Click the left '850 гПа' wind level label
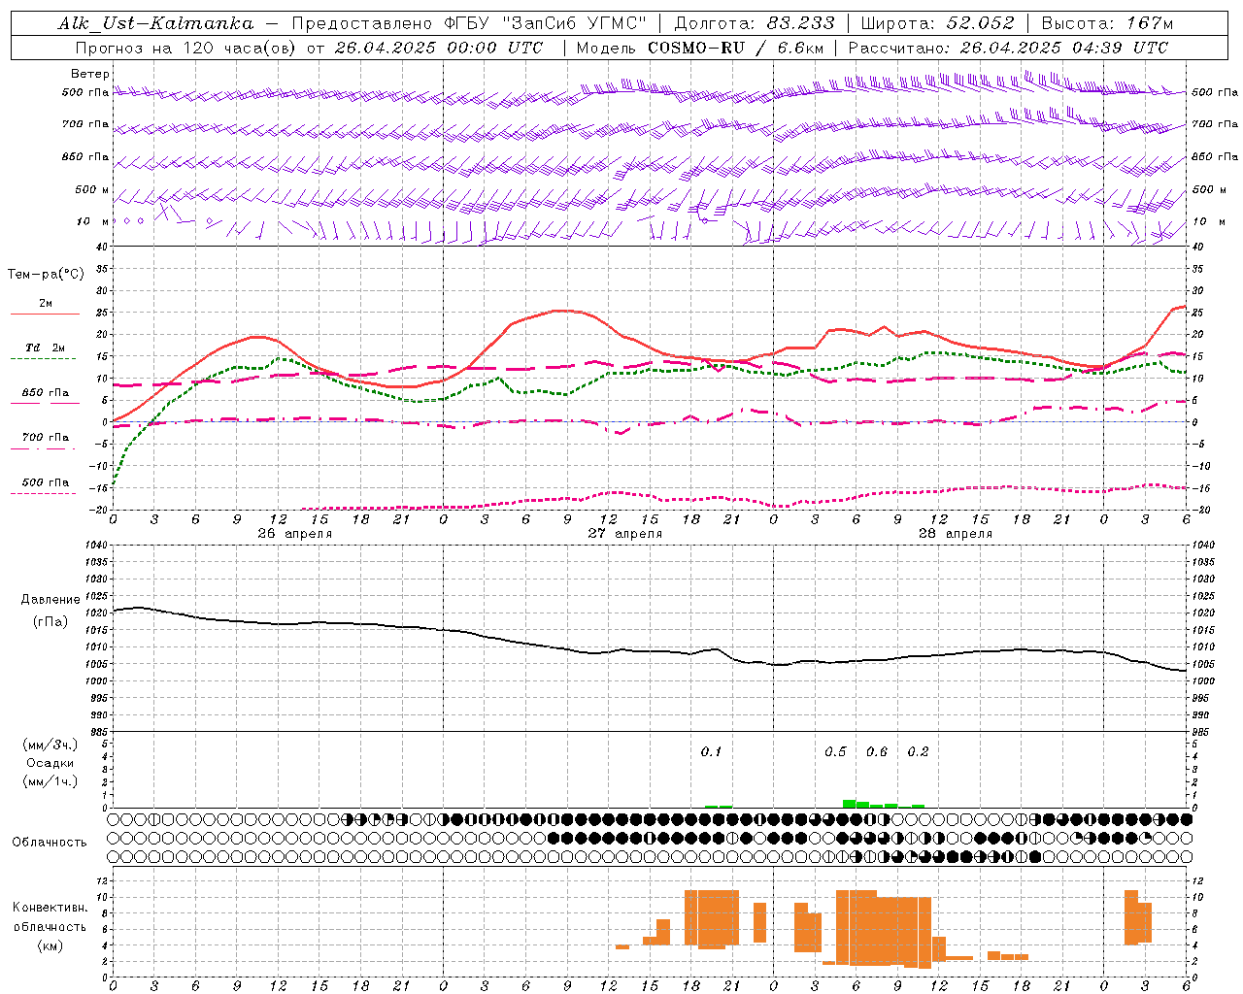 (85, 156)
